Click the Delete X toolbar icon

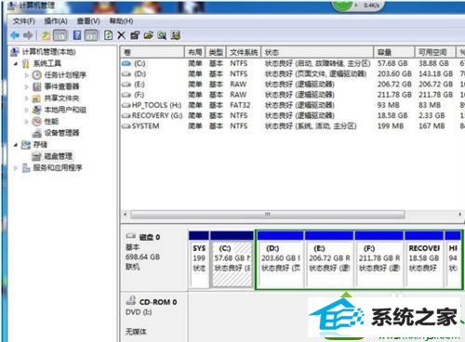121,35
